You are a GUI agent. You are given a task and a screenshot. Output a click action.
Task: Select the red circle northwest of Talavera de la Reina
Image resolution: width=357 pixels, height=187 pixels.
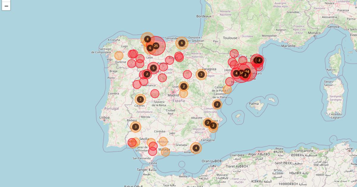pyautogui.click(x=155, y=93)
